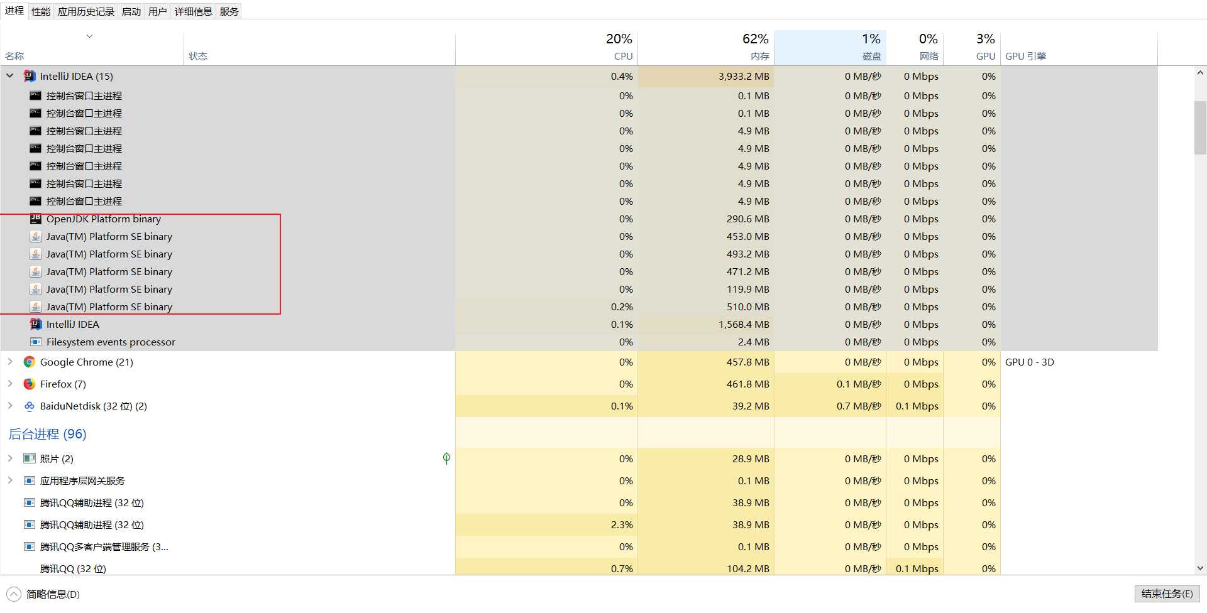Expand the 照片 (2) process group
Screen dimensions: 1207x613
pos(10,458)
